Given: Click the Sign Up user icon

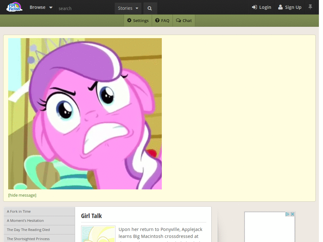Looking at the screenshot, I should pos(280,7).
